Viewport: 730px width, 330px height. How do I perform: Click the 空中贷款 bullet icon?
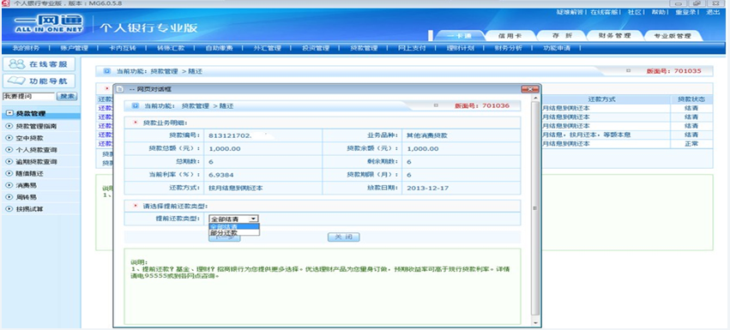(x=9, y=138)
